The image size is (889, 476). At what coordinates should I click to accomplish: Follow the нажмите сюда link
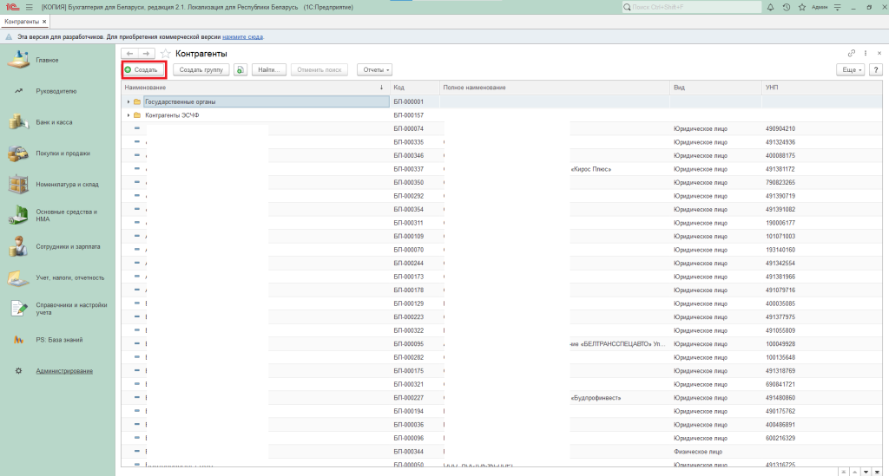242,37
